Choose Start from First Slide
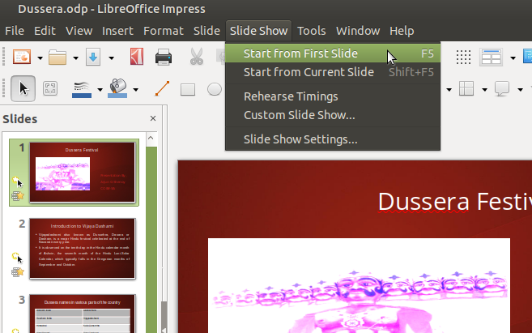 333,53
